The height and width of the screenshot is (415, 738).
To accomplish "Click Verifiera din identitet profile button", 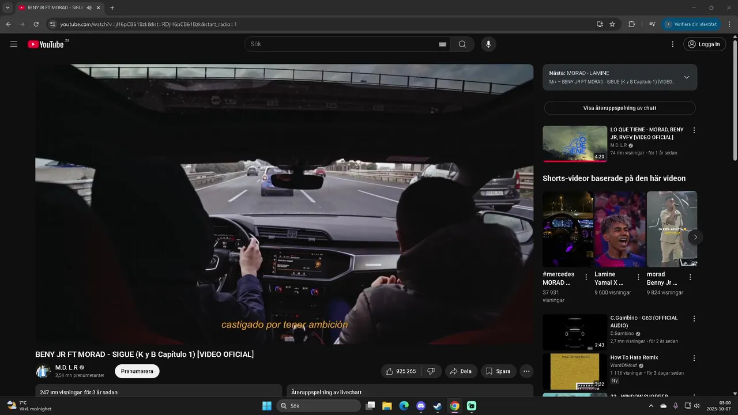I will click(x=691, y=24).
